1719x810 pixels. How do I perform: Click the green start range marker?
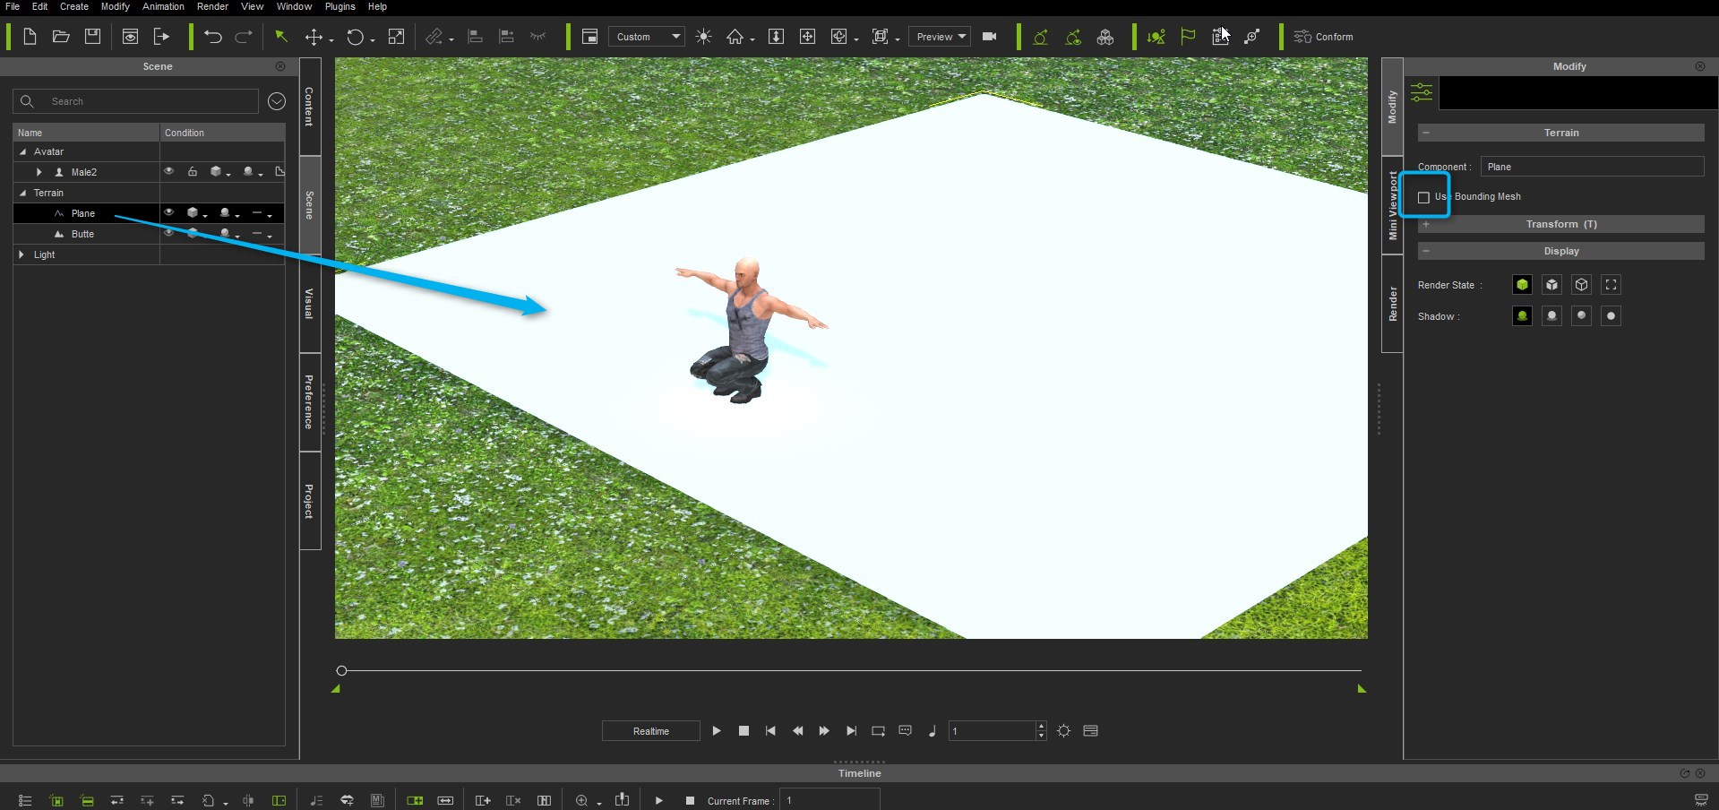point(336,689)
